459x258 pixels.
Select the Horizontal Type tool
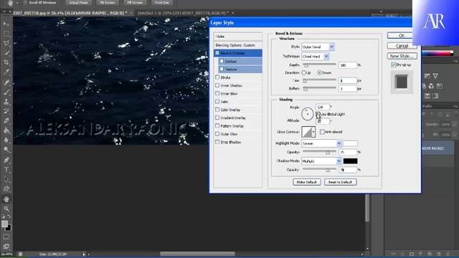click(x=6, y=170)
